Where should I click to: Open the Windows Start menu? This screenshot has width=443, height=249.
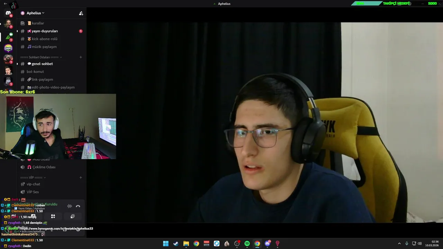(x=166, y=243)
